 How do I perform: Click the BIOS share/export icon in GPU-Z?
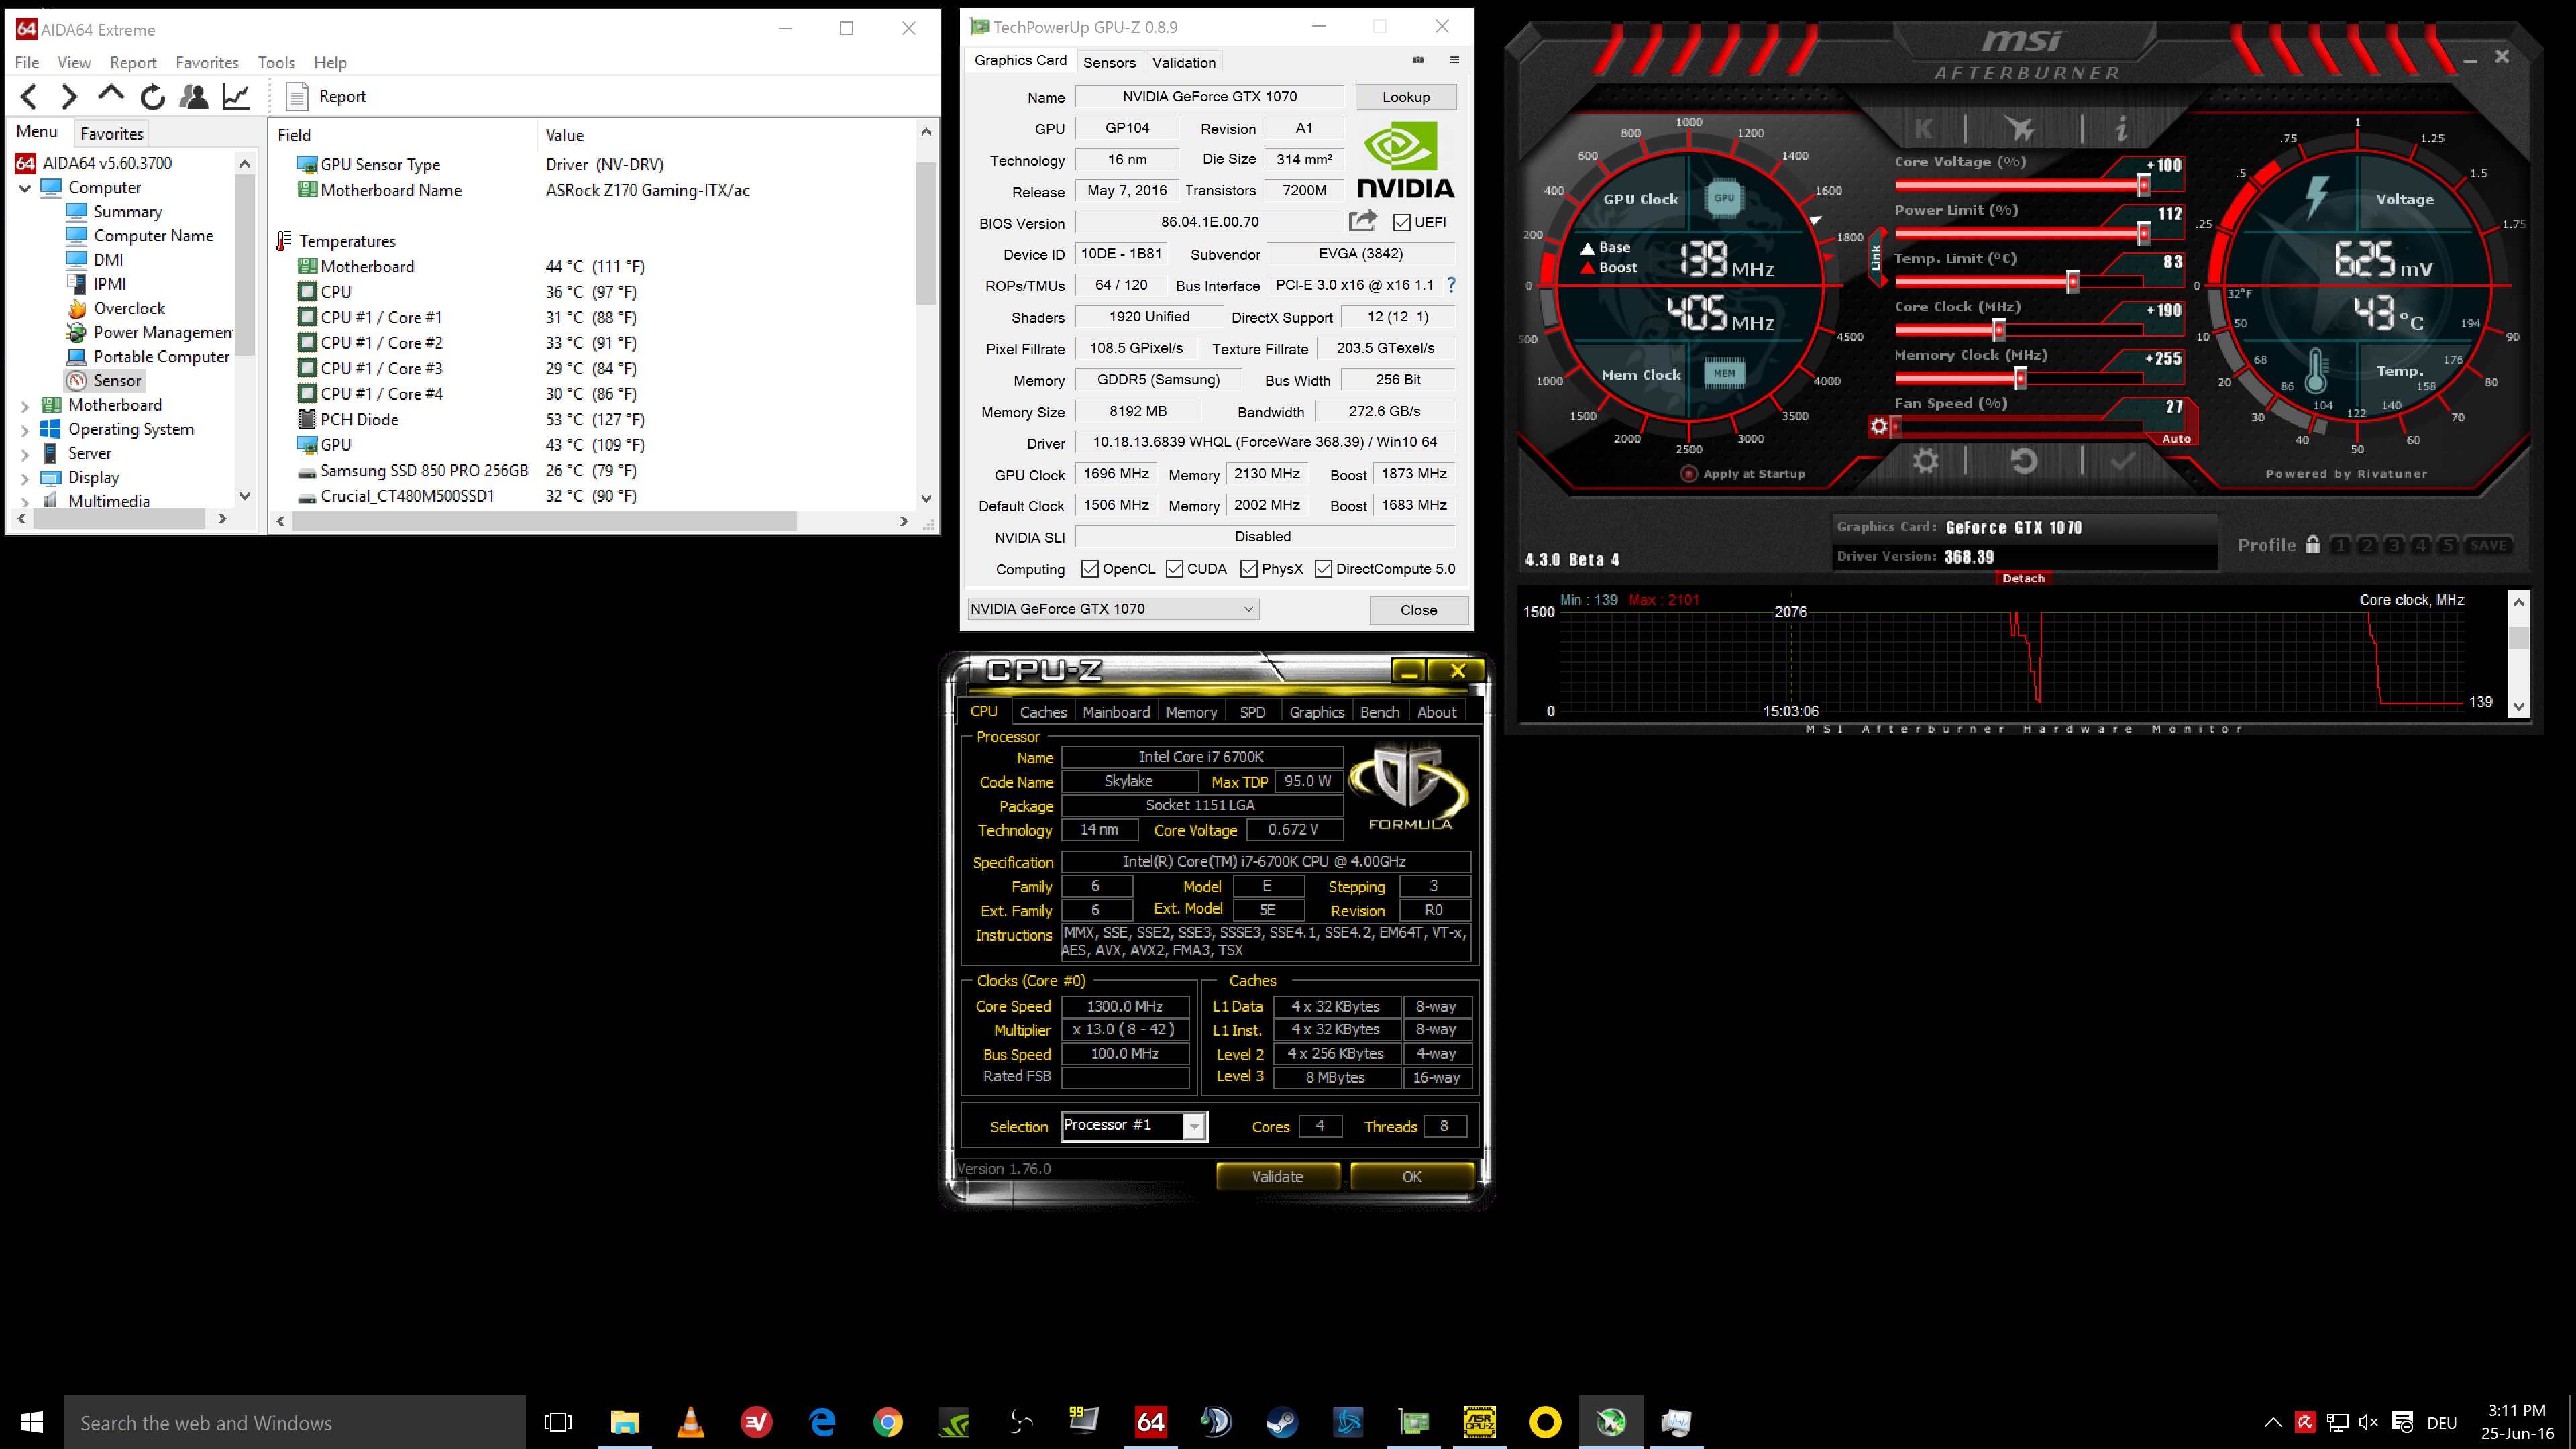(x=1363, y=221)
